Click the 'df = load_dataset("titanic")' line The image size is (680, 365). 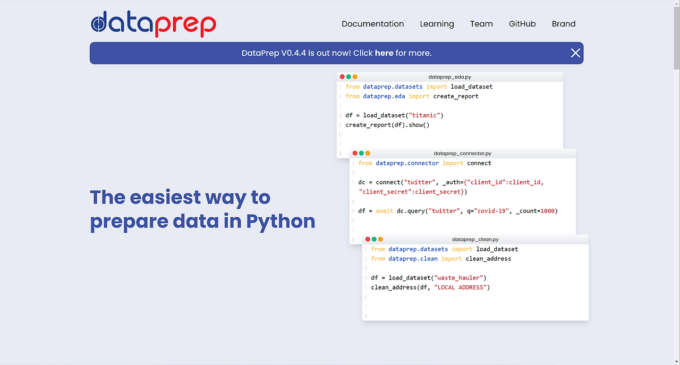pyautogui.click(x=394, y=115)
